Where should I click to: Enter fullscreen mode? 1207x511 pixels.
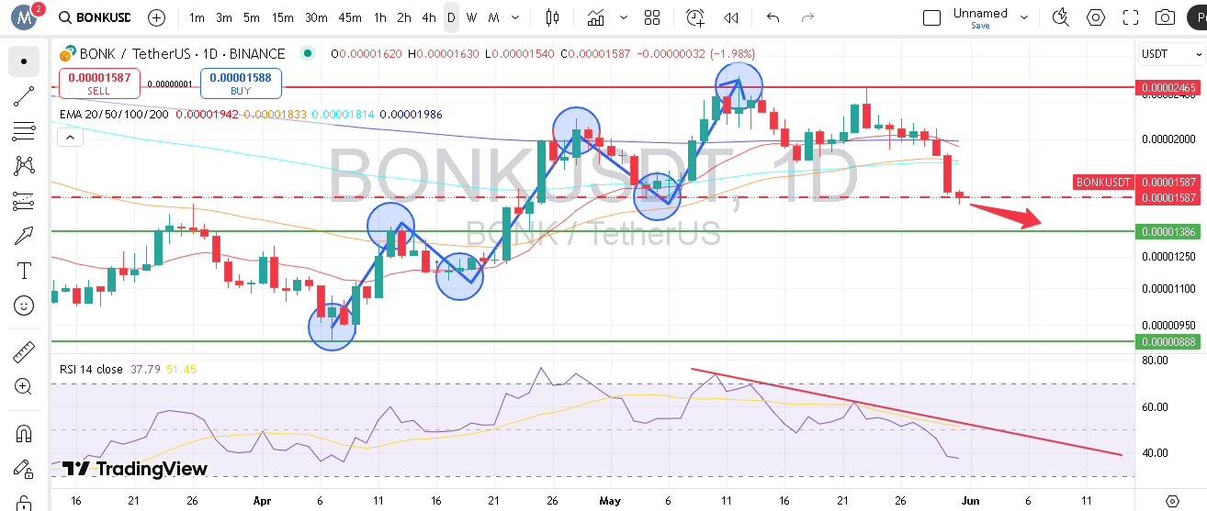click(x=1131, y=17)
